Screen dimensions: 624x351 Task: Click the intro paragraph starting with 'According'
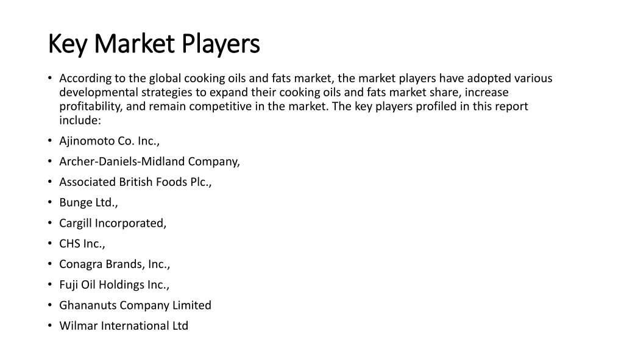(306, 99)
